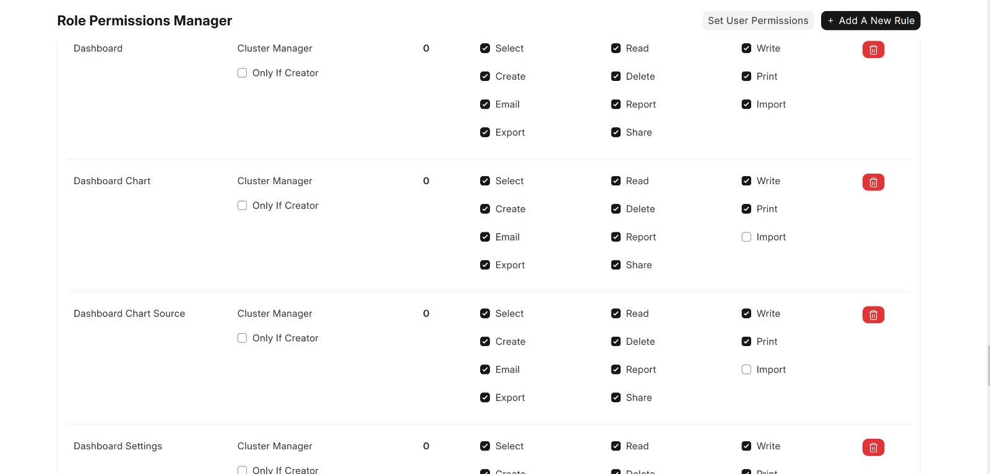Enable Import for Dashboard Chart
The width and height of the screenshot is (990, 474).
click(x=746, y=237)
